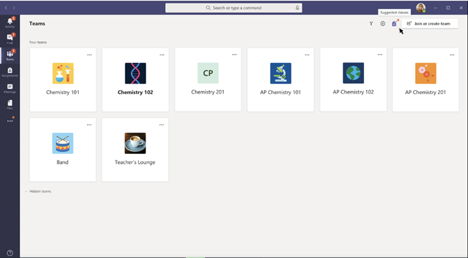The height and width of the screenshot is (258, 468).
Task: Open the AP Chemistry 101 name
Action: click(x=281, y=92)
